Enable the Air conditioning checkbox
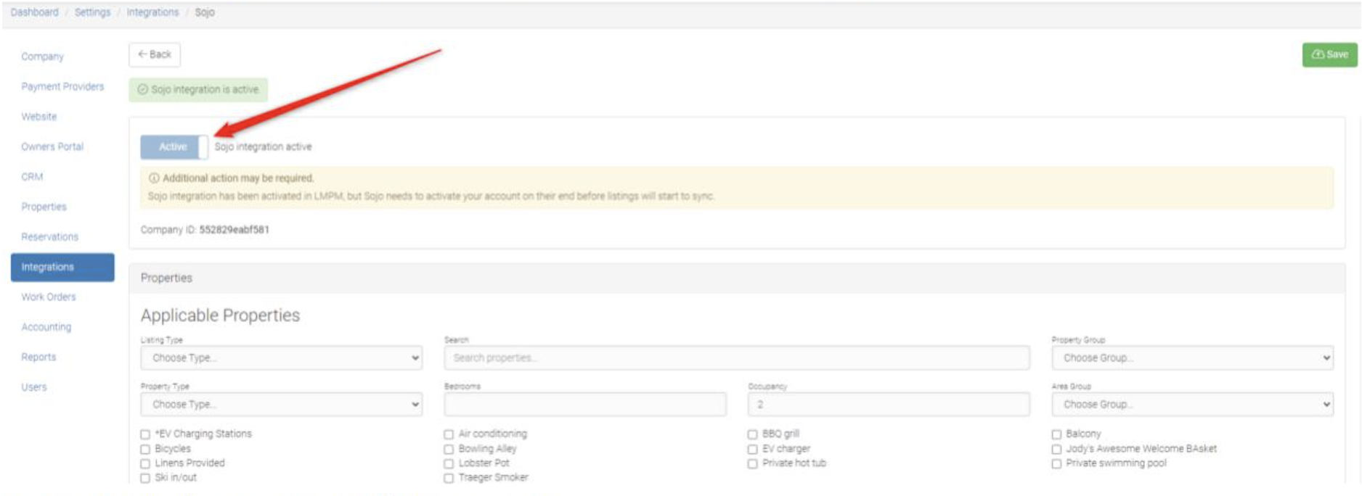1362x496 pixels. [449, 434]
